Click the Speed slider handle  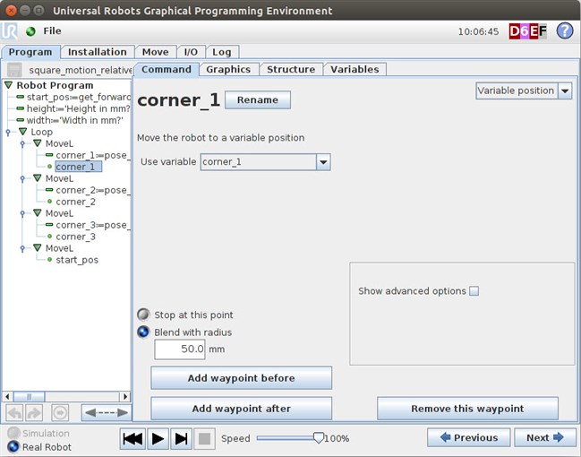[x=319, y=437]
